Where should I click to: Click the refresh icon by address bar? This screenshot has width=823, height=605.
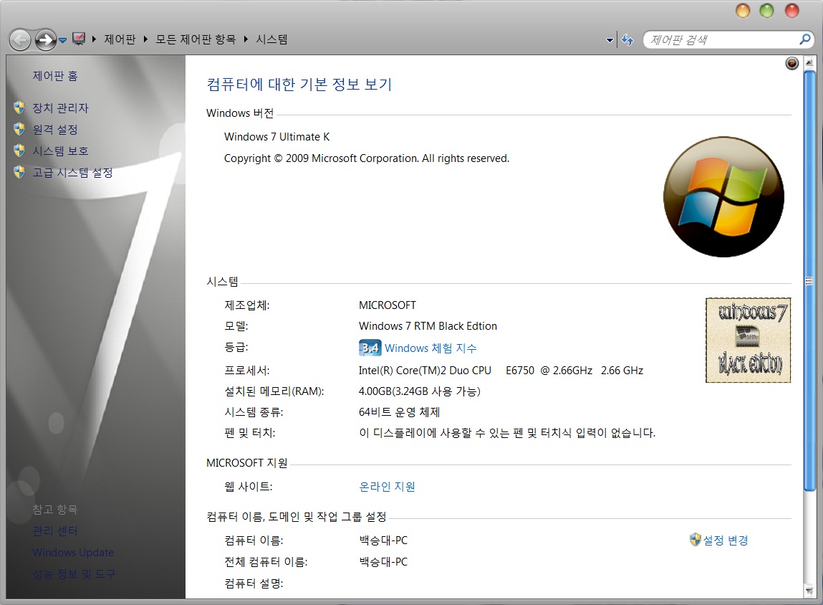[x=627, y=40]
